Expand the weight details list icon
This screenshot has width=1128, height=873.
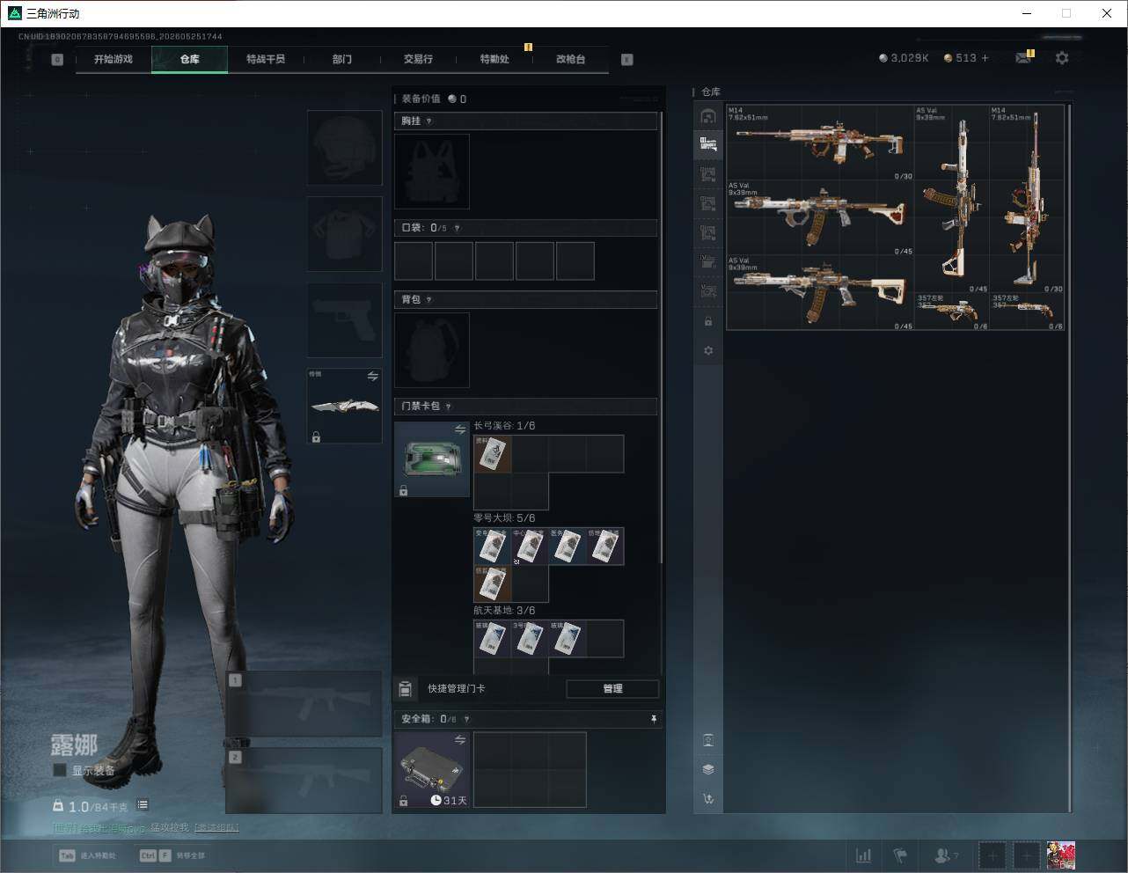coord(143,805)
